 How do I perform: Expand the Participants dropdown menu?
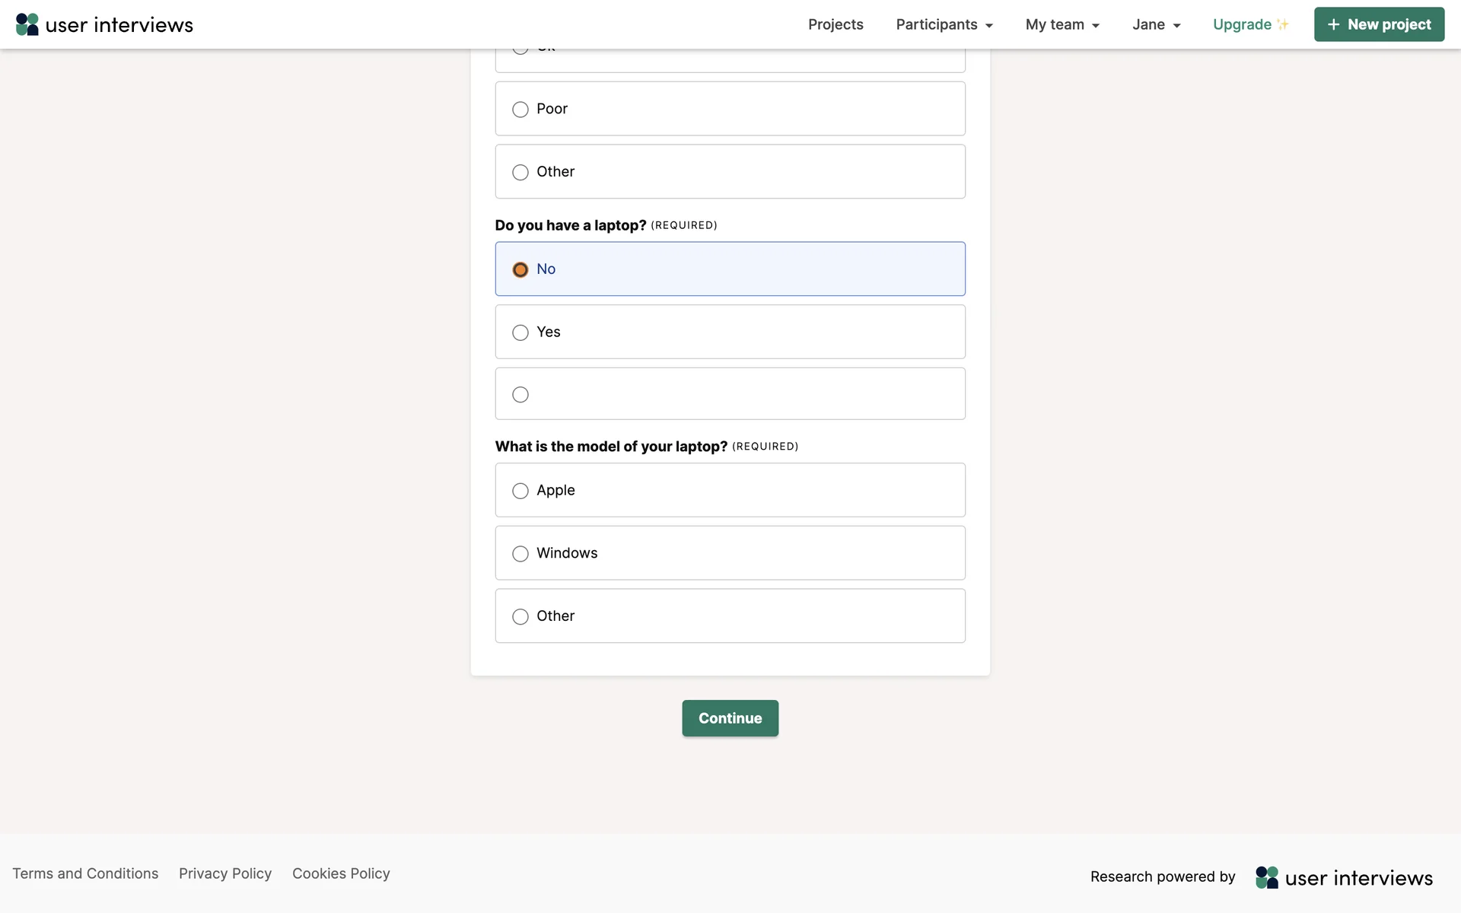[x=944, y=24]
